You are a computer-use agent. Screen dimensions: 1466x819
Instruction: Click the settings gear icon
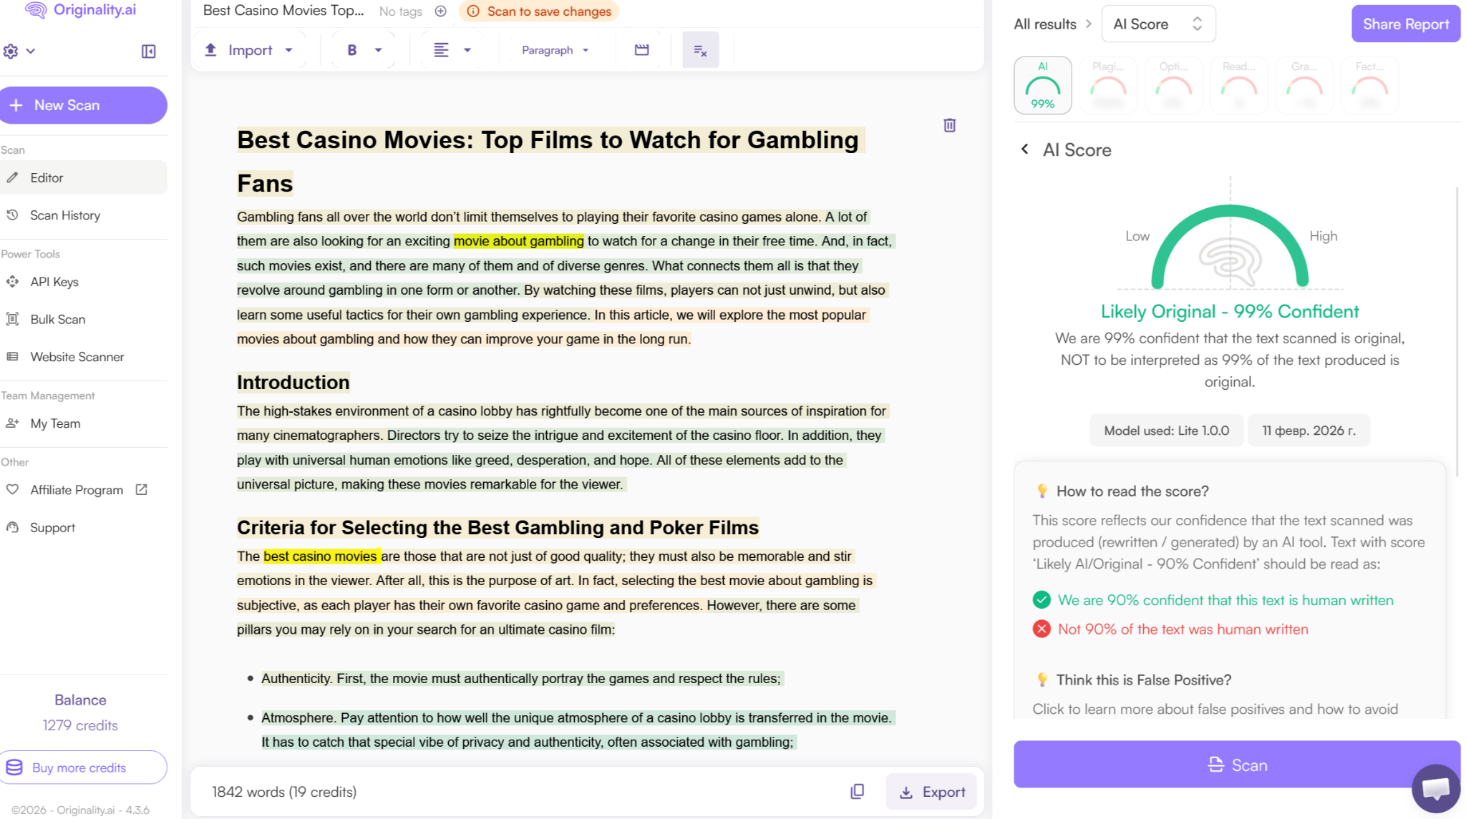tap(11, 52)
